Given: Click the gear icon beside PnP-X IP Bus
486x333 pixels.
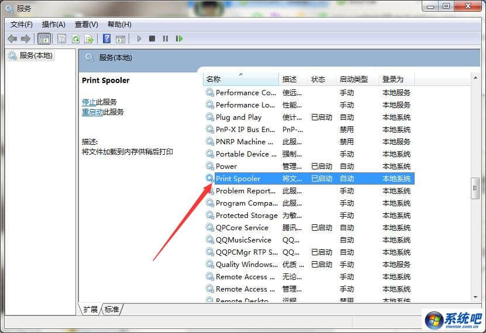Looking at the screenshot, I should [210, 129].
